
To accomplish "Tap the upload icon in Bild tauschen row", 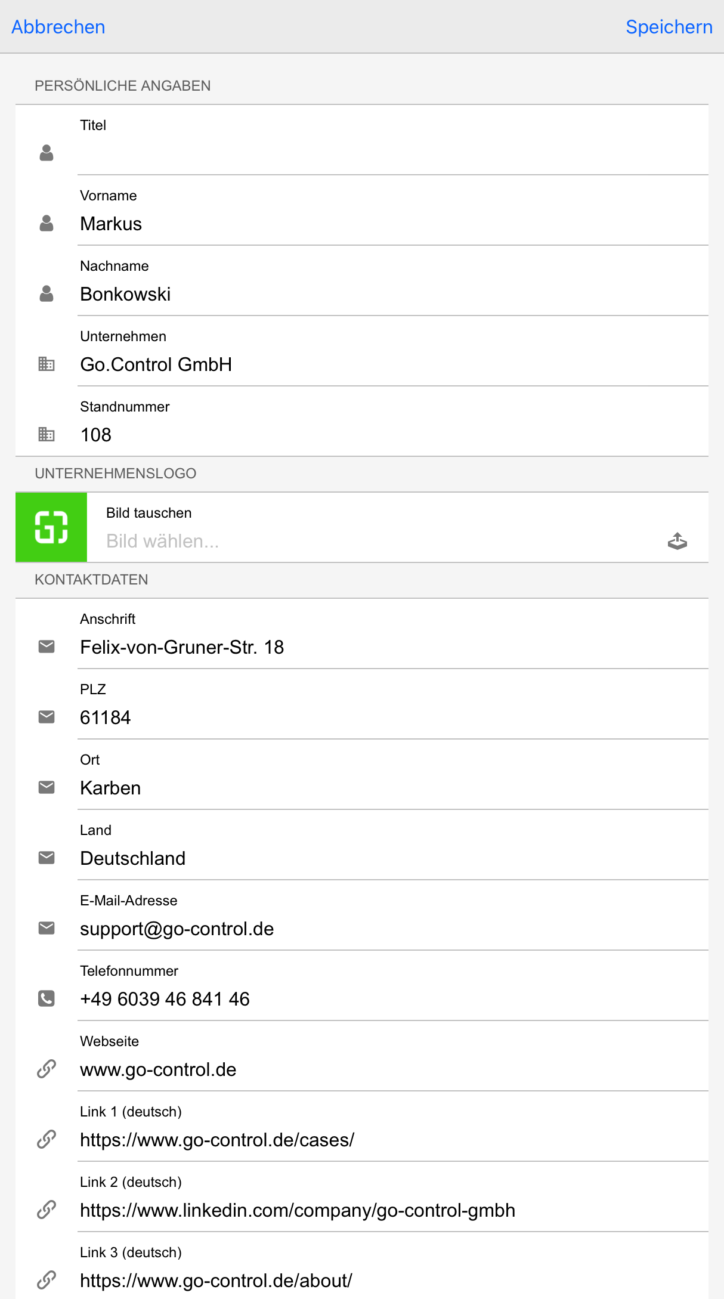I will tap(677, 541).
